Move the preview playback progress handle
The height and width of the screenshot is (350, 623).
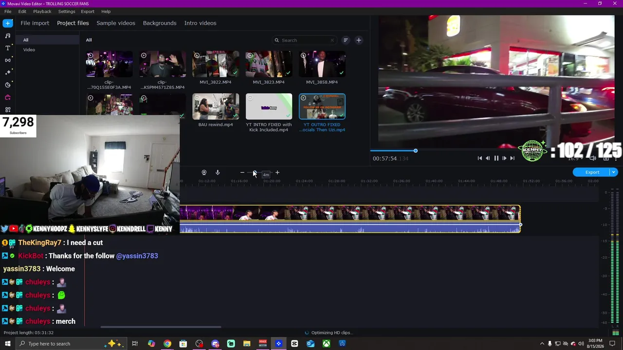pos(416,151)
